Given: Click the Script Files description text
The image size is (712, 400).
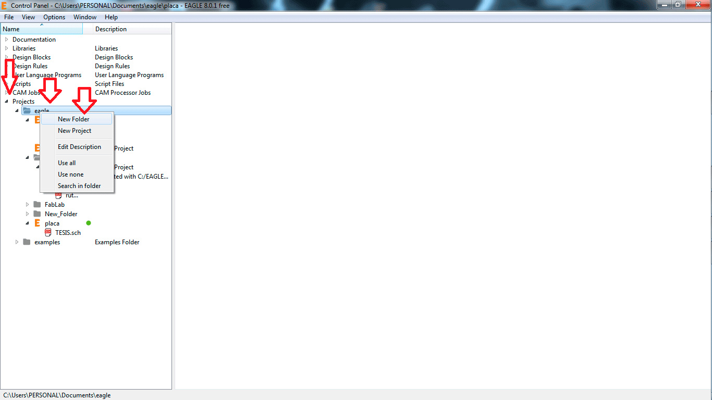Looking at the screenshot, I should click(x=109, y=84).
